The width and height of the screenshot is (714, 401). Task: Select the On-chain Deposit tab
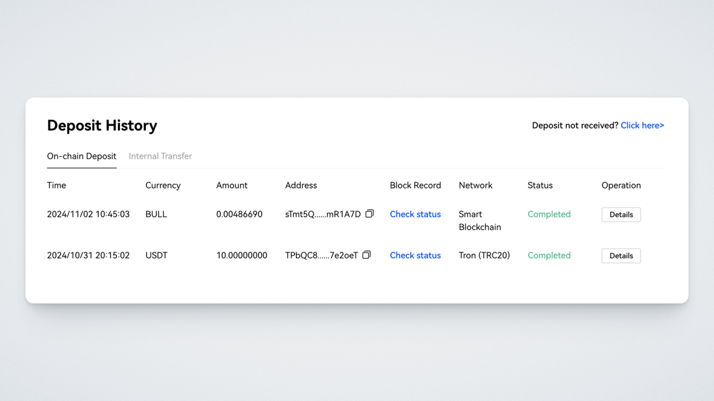[81, 156]
